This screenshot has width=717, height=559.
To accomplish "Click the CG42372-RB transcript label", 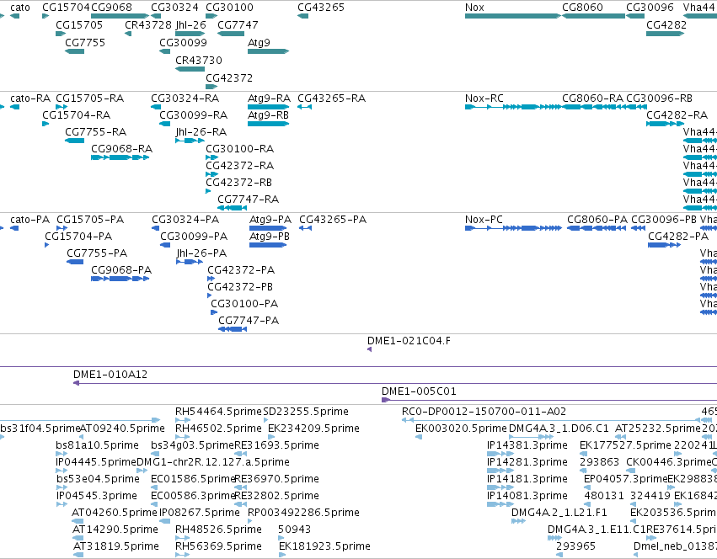I will (239, 183).
